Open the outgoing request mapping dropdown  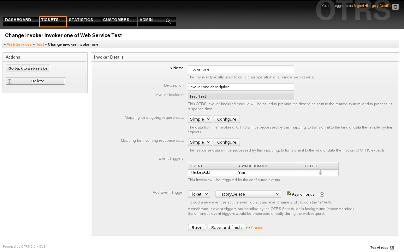click(200, 119)
